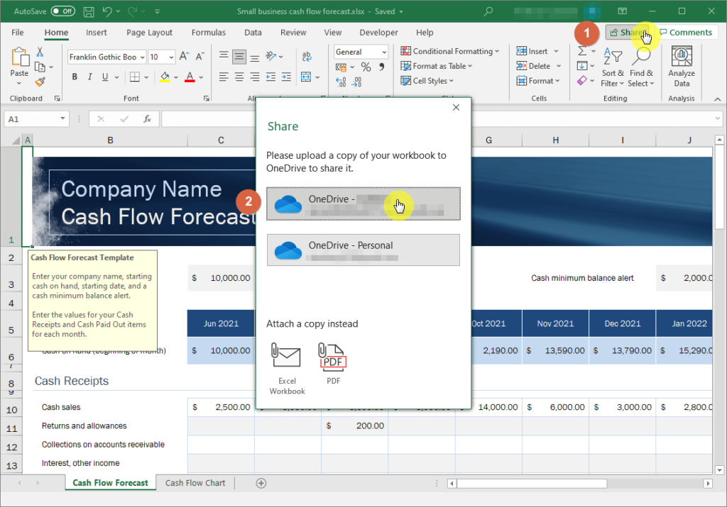Image resolution: width=727 pixels, height=507 pixels.
Task: Open the Review tab
Action: coord(293,33)
